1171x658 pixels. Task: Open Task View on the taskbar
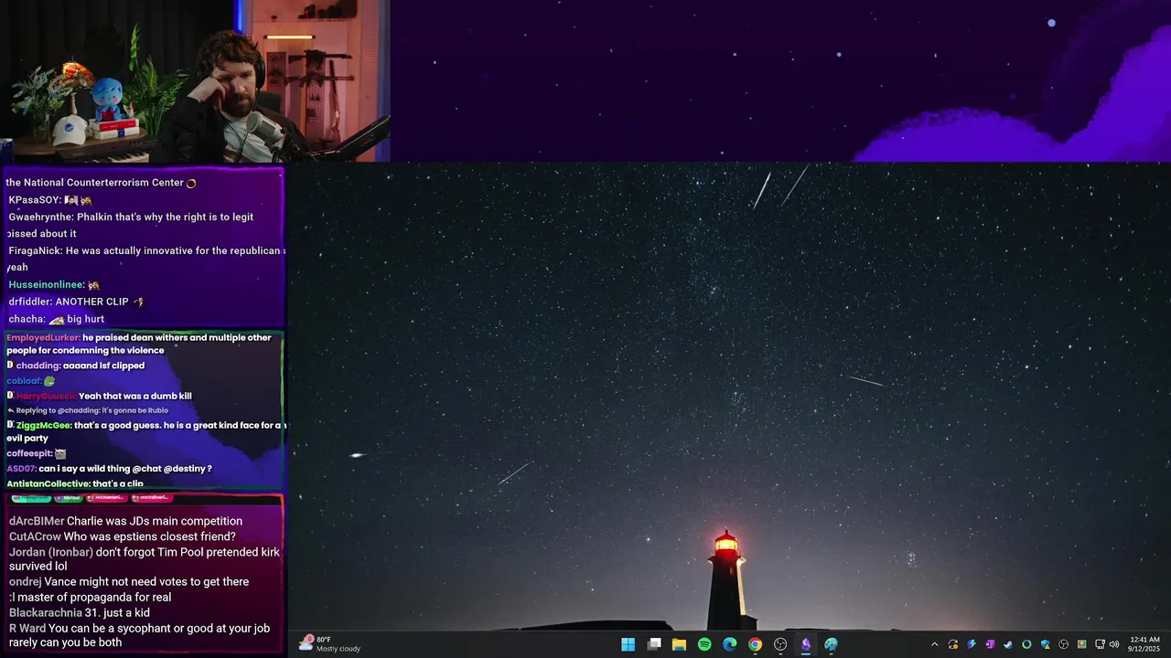[x=654, y=644]
